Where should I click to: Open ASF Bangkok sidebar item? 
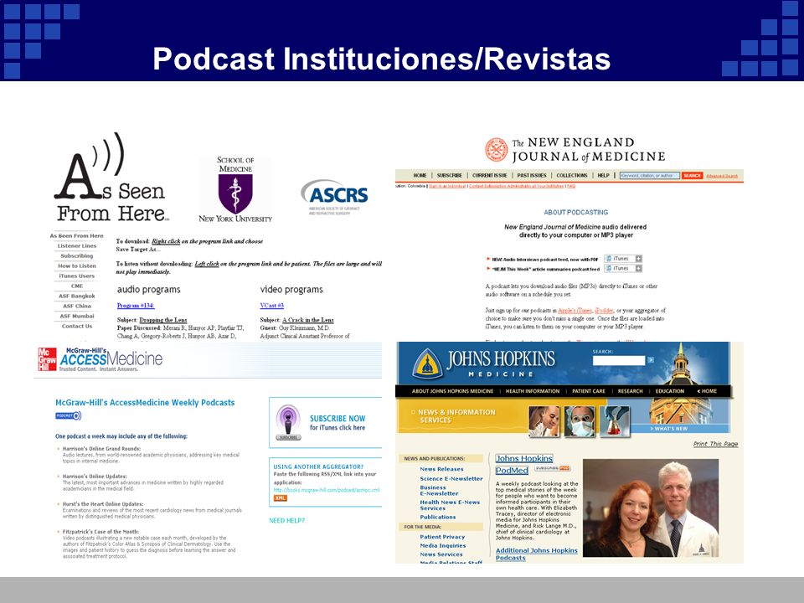pos(77,296)
